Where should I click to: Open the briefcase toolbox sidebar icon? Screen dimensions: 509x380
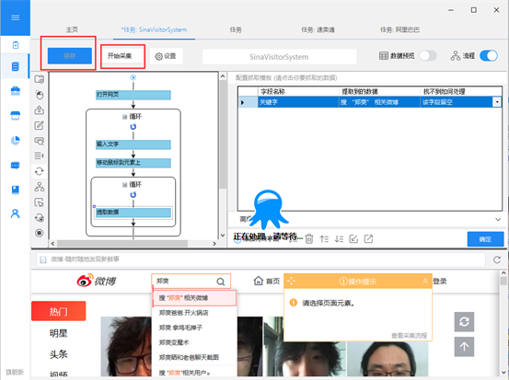click(x=16, y=91)
